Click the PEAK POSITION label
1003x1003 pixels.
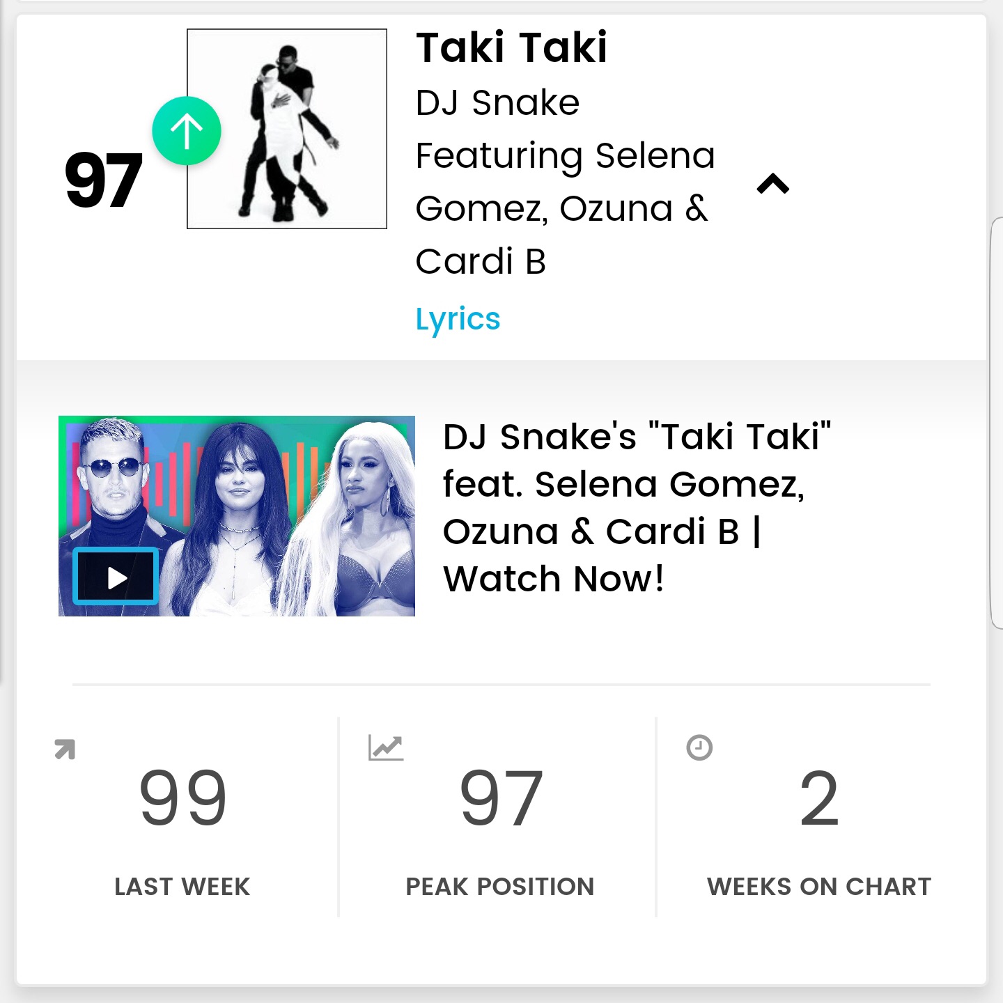pos(500,887)
